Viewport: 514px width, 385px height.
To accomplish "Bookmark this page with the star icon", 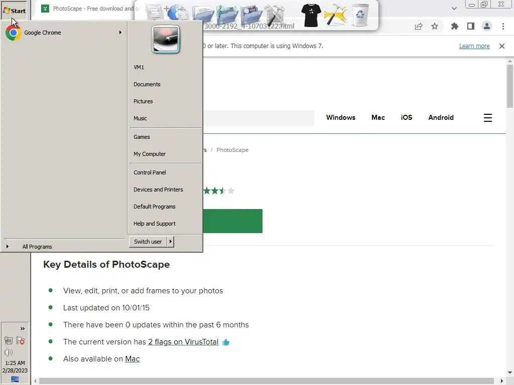I will pos(435,26).
